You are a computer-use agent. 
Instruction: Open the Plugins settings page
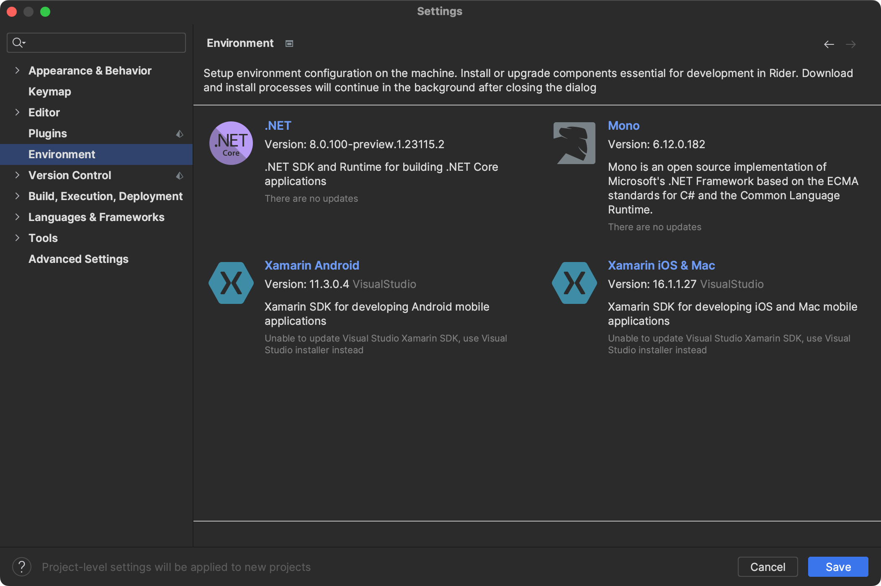(x=48, y=134)
